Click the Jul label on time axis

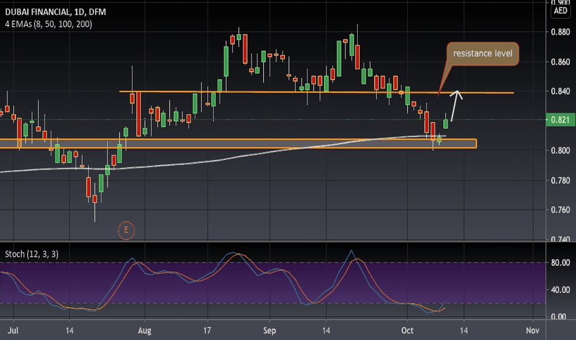tap(13, 331)
